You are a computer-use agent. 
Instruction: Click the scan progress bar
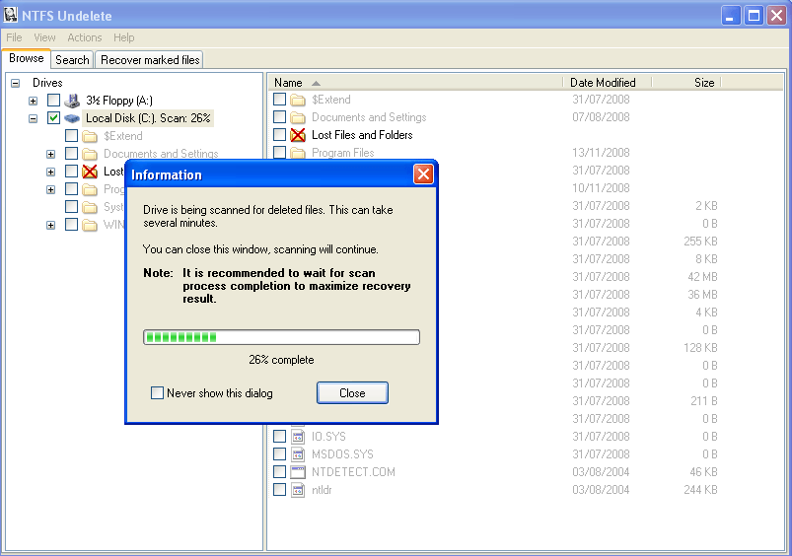coord(281,337)
